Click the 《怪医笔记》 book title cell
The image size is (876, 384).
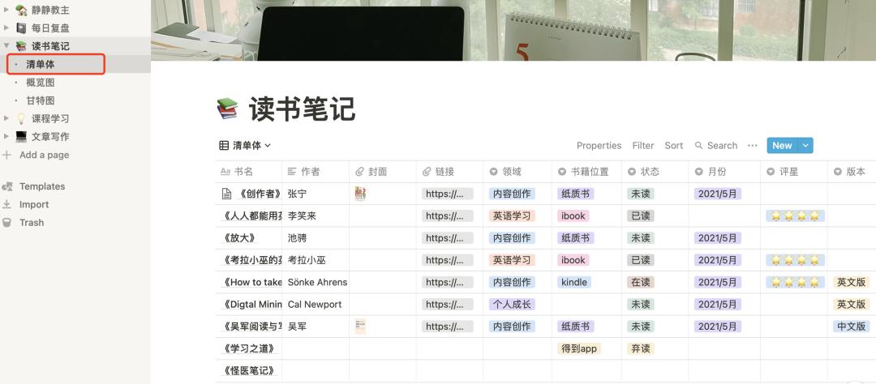pyautogui.click(x=249, y=370)
